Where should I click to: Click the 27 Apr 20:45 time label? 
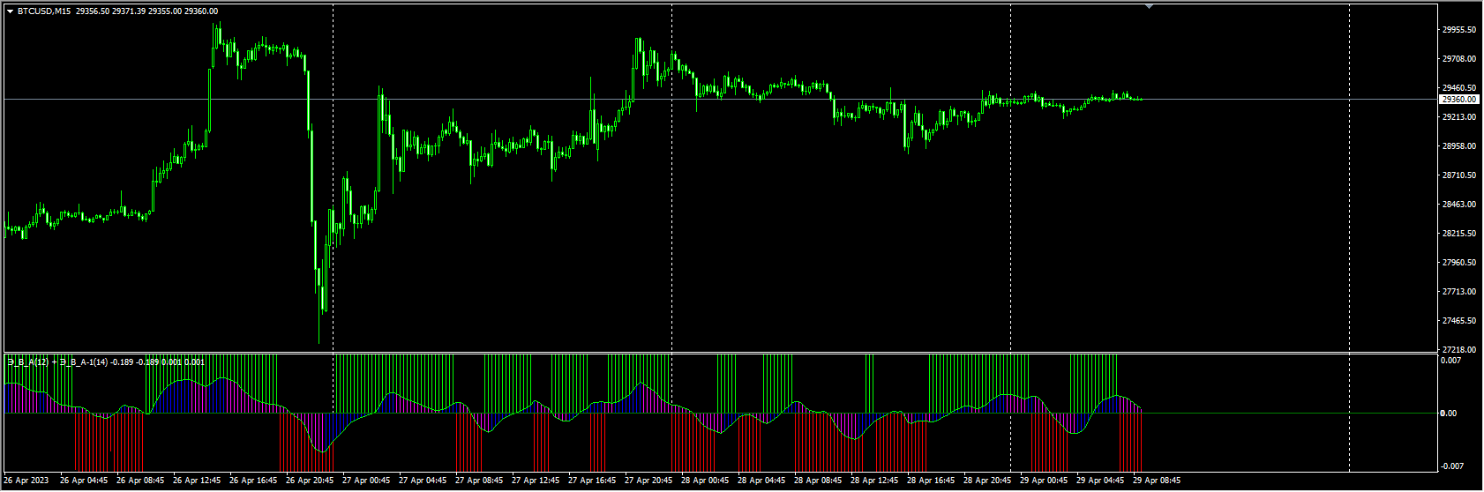[x=648, y=481]
